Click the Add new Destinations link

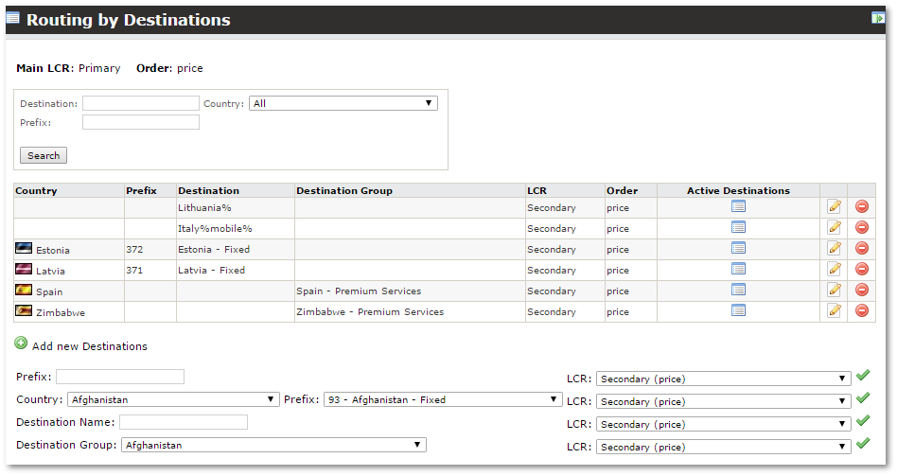[x=89, y=346]
